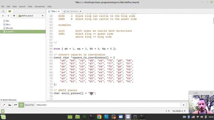Show the file browser side panel tab
214x120 pixels.
[10, 11]
